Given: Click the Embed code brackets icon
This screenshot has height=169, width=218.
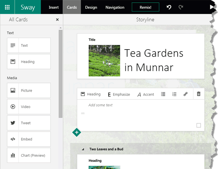Looking at the screenshot, I should [x=13, y=139].
